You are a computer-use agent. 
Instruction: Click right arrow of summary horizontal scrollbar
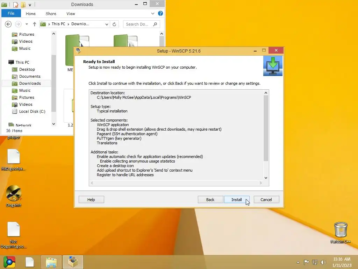[261, 183]
